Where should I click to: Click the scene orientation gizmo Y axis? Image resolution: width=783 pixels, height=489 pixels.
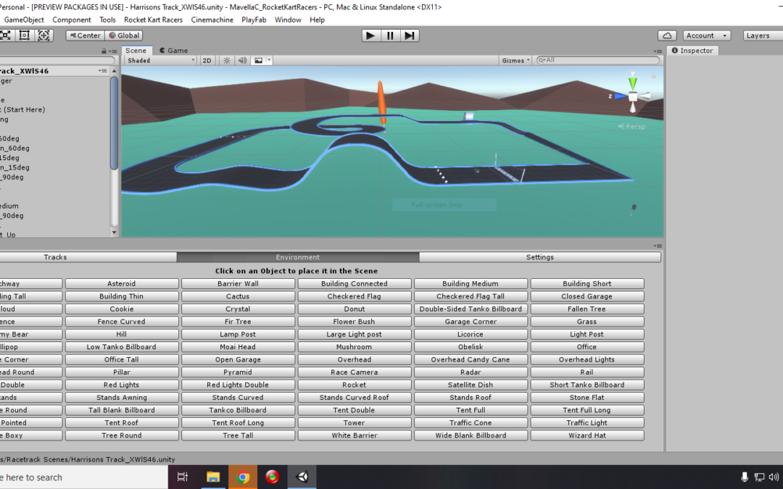coord(633,82)
